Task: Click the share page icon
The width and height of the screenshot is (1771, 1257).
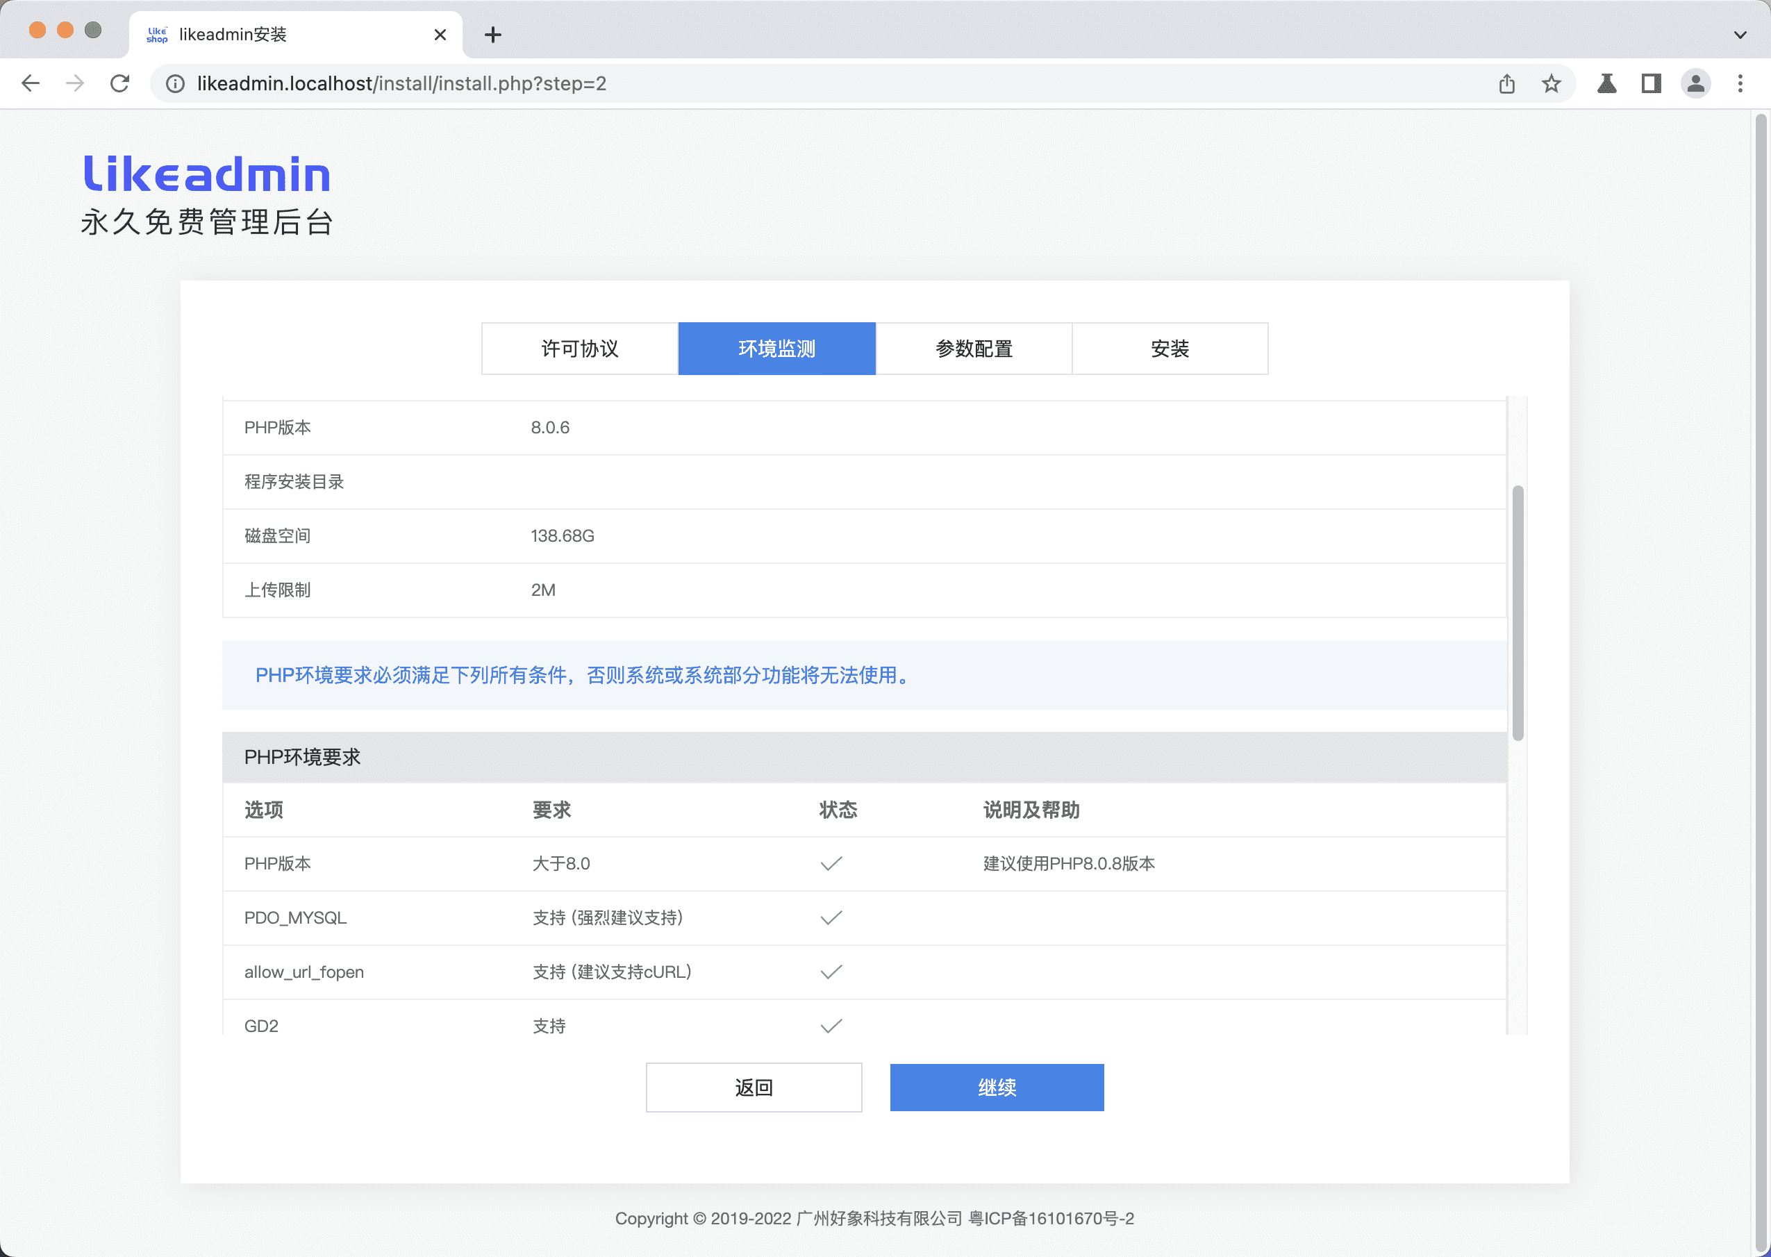Action: click(1506, 83)
